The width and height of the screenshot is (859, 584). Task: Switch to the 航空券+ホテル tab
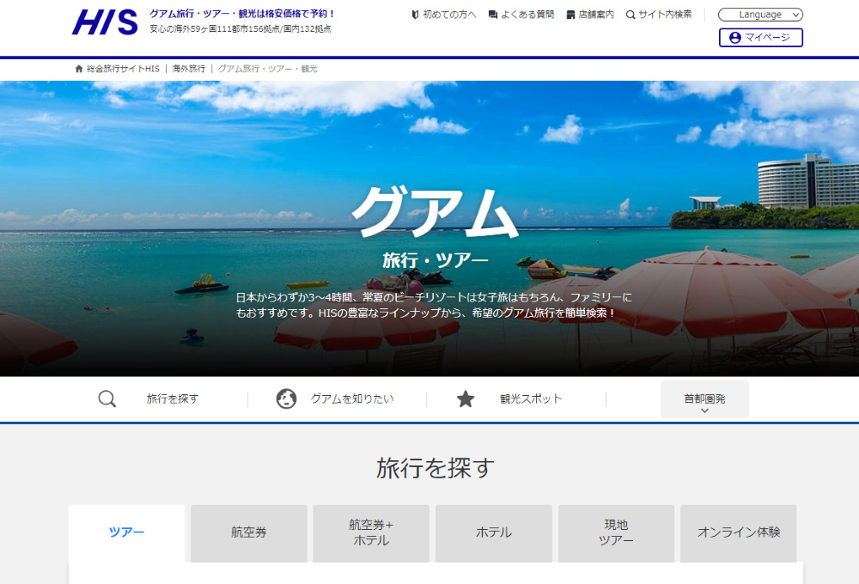click(x=371, y=533)
